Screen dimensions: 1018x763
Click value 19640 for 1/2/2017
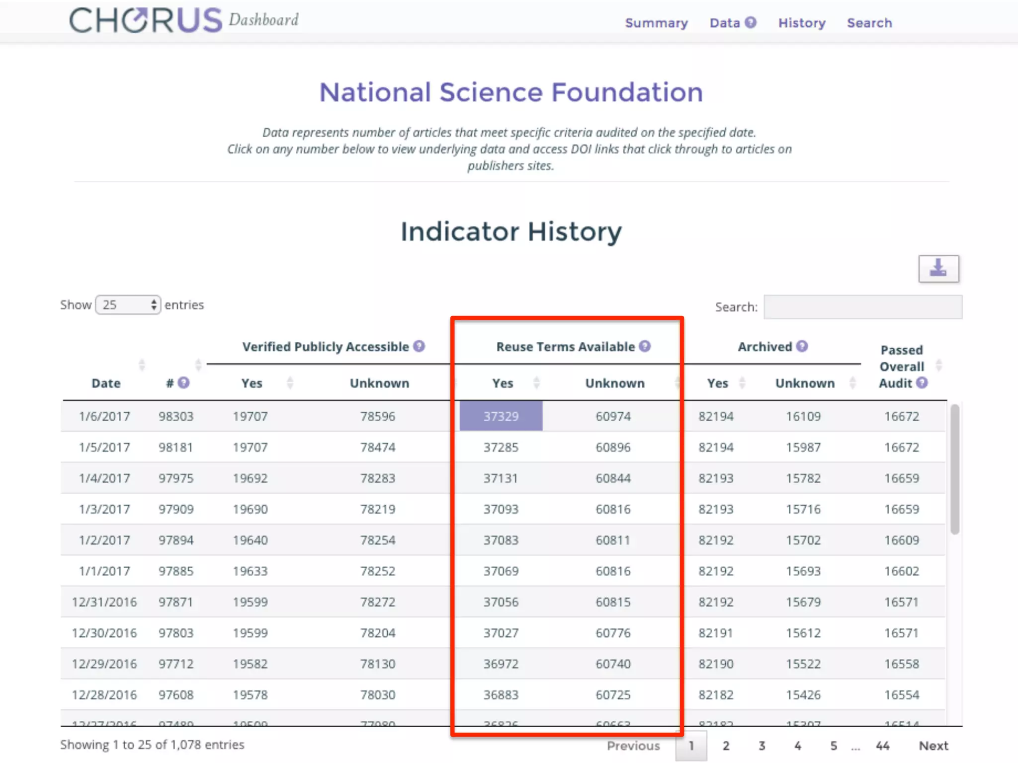250,540
